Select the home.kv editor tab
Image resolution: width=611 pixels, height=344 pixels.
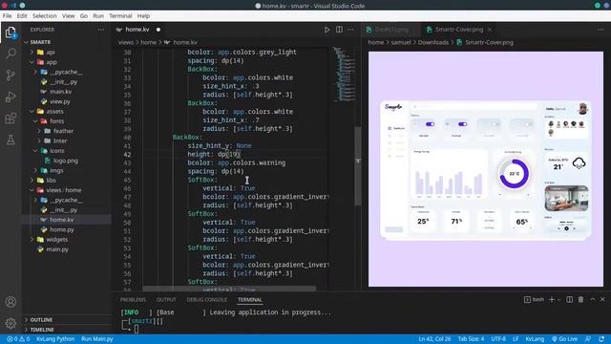tap(137, 30)
